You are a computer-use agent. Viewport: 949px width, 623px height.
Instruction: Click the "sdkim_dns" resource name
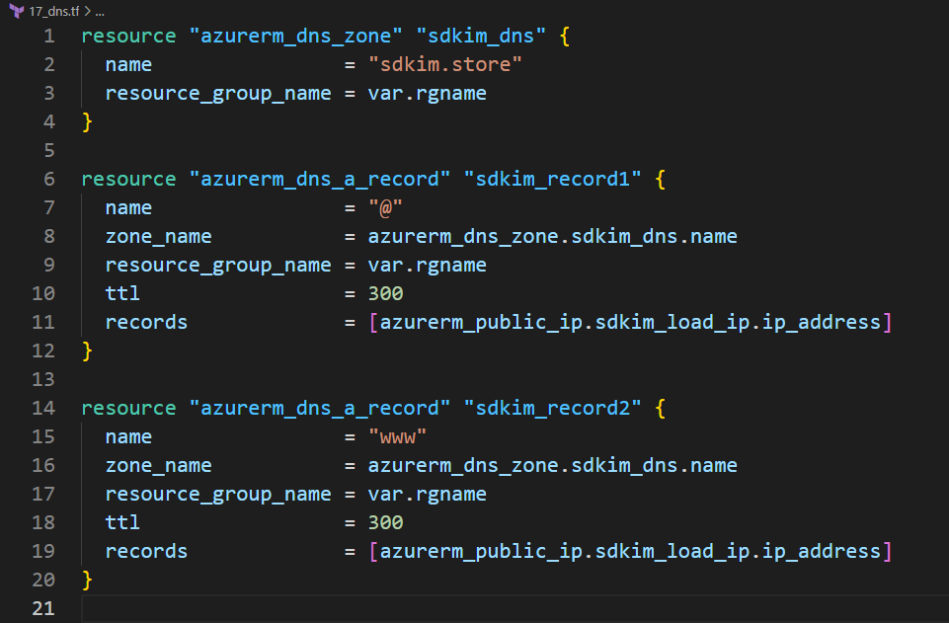(481, 37)
